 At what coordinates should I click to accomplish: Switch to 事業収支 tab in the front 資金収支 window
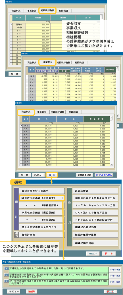click(42, 112)
